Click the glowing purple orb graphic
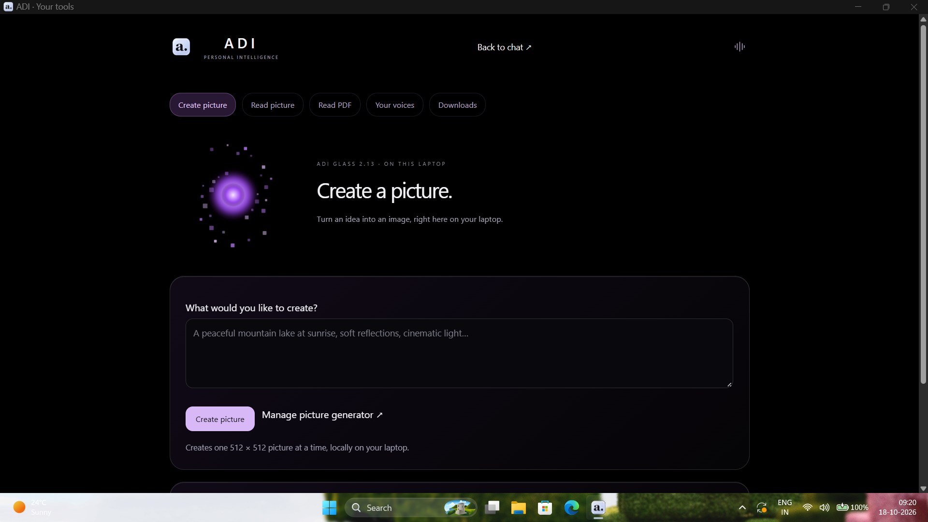 coord(233,195)
